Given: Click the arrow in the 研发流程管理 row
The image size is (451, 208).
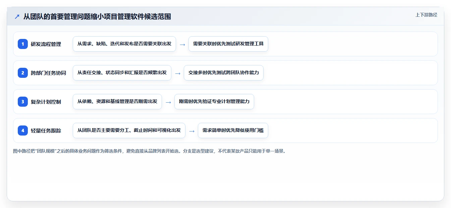Looking at the screenshot, I should [182, 44].
